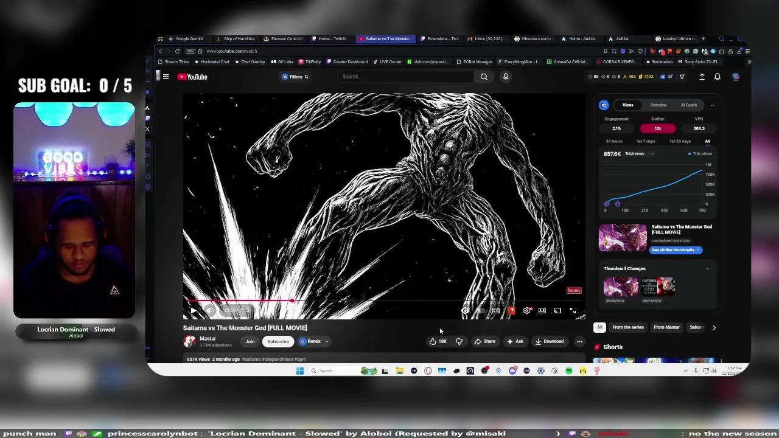This screenshot has width=779, height=438.
Task: Open the 09/08/2025 thumbnail change image
Action: [621, 287]
